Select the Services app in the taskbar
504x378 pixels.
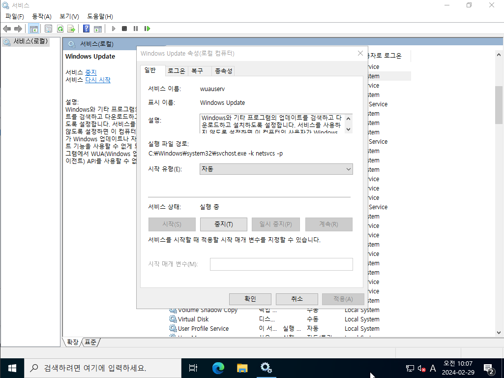(266, 368)
